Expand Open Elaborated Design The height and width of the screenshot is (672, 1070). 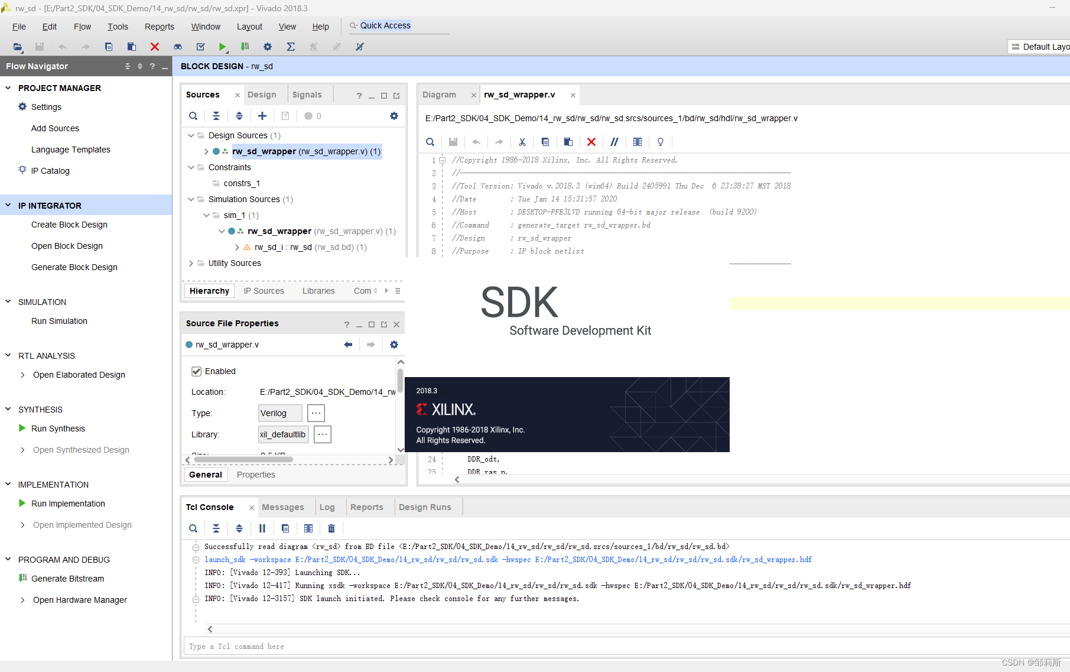click(x=22, y=375)
